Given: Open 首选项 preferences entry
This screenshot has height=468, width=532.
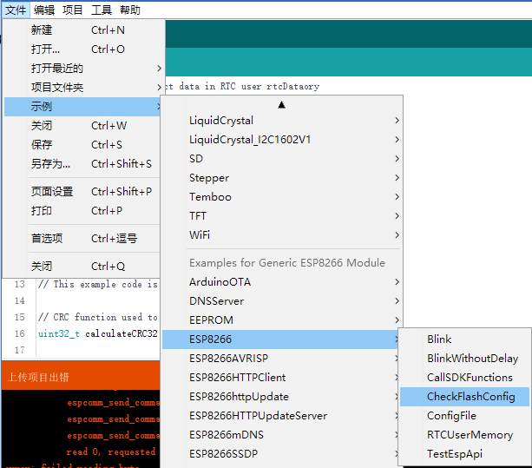Looking at the screenshot, I should (82, 238).
